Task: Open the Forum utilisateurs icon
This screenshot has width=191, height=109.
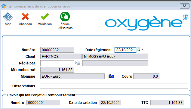Action: [65, 17]
